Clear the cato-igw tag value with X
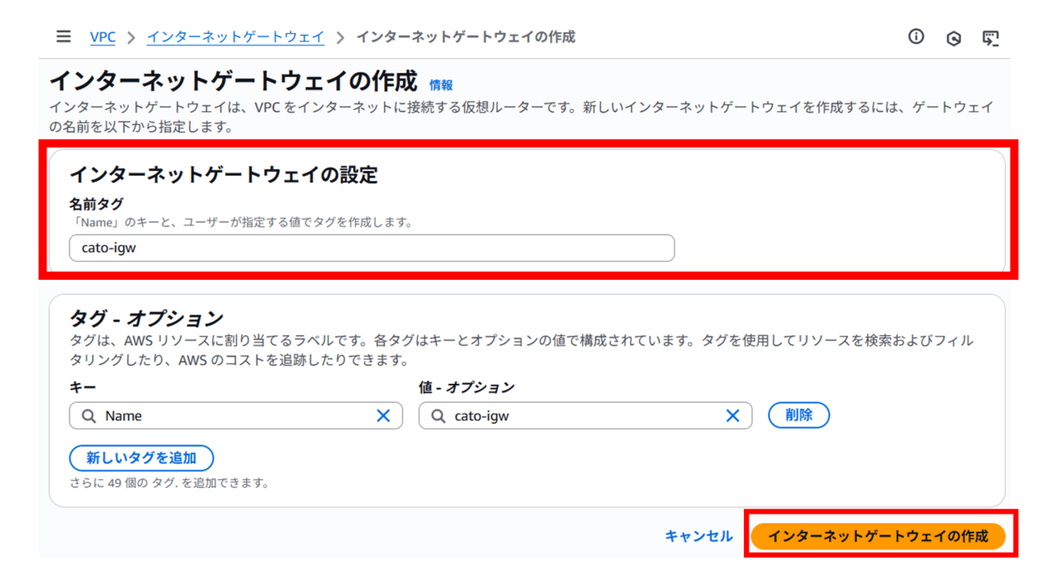Image resolution: width=1057 pixels, height=588 pixels. pyautogui.click(x=732, y=416)
